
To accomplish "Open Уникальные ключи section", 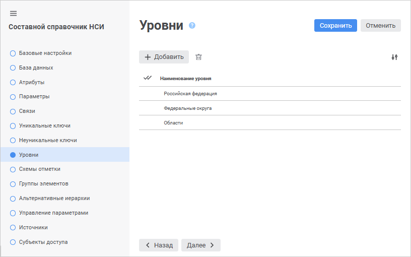I will coord(45,125).
